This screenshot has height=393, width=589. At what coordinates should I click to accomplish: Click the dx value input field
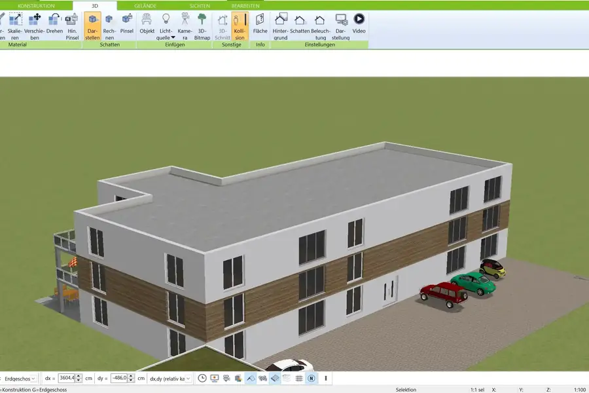coord(67,378)
